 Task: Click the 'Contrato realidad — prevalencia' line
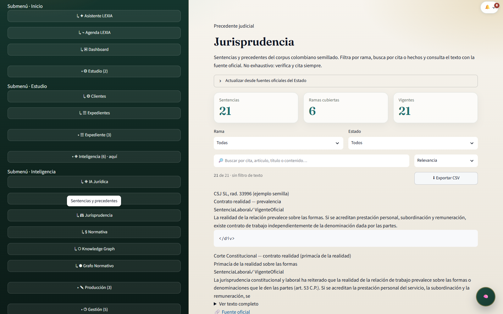tap(247, 202)
